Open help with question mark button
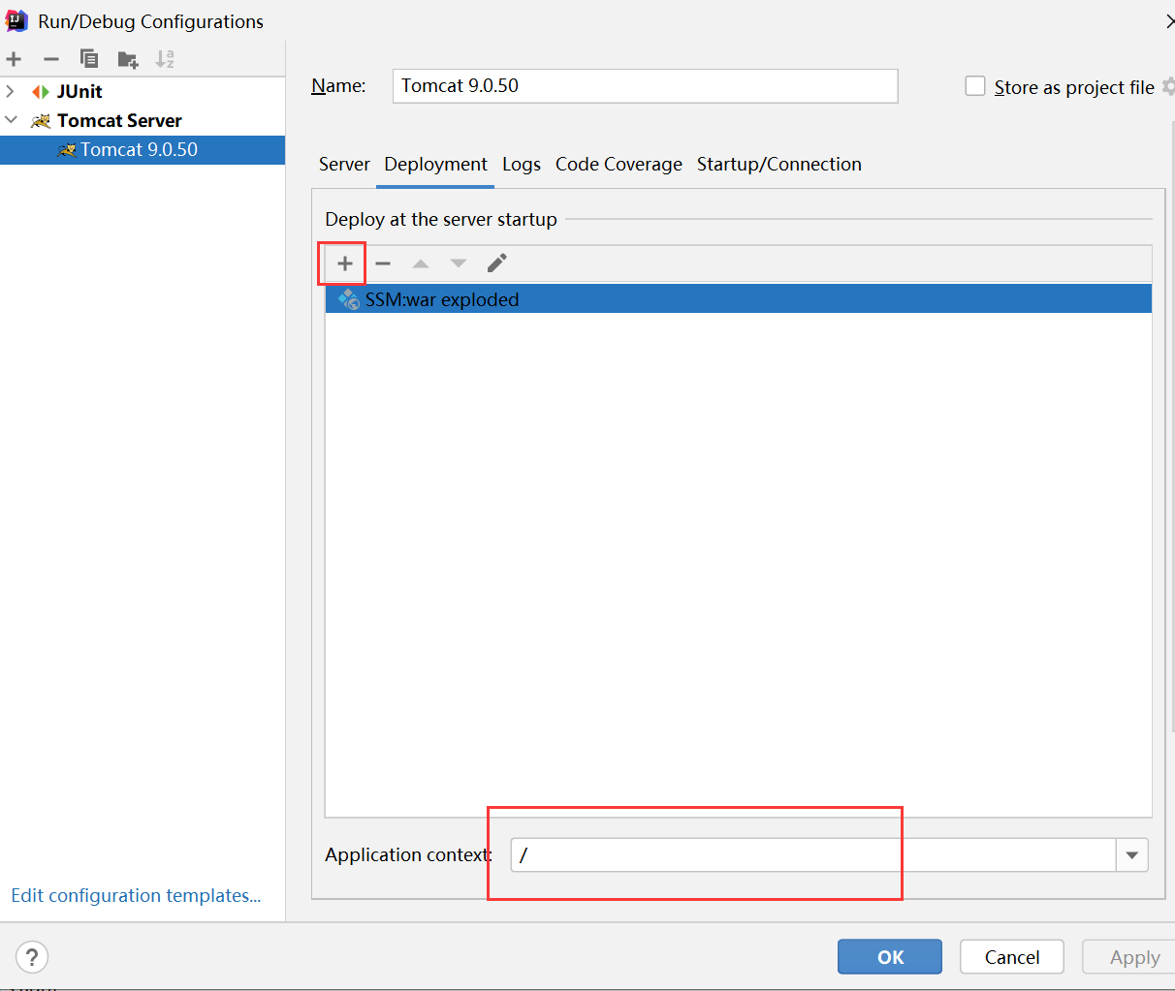 point(32,957)
